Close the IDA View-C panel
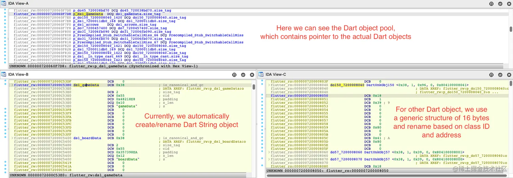Viewport: 513px width, 178px height. pos(509,75)
